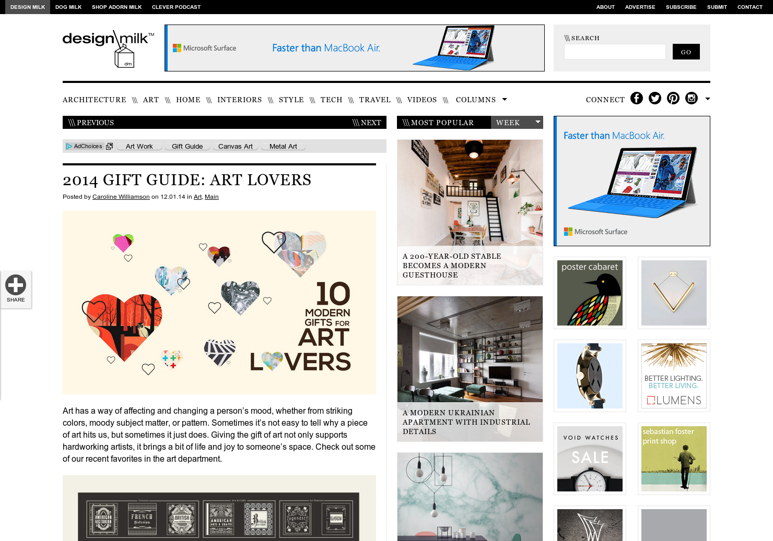
Task: Click the plus icon on the Share widget
Action: (x=16, y=284)
